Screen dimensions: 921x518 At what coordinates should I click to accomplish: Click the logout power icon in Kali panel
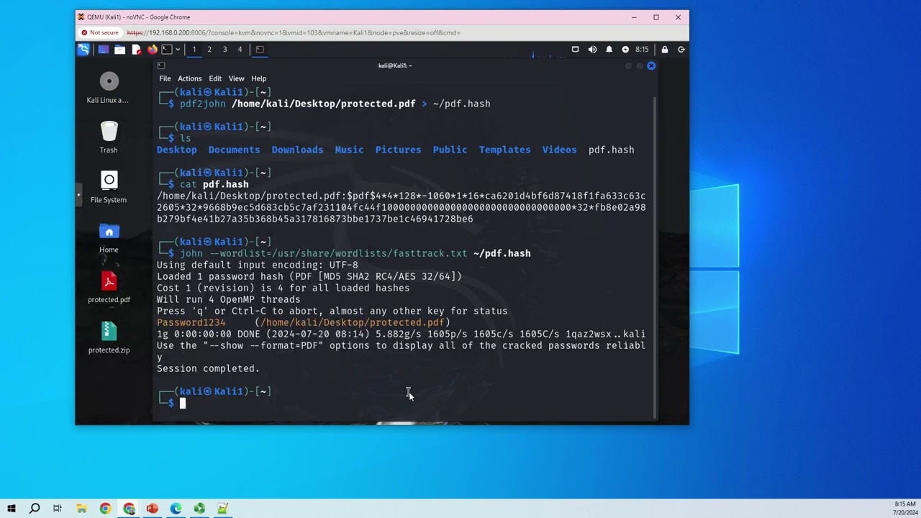[681, 50]
